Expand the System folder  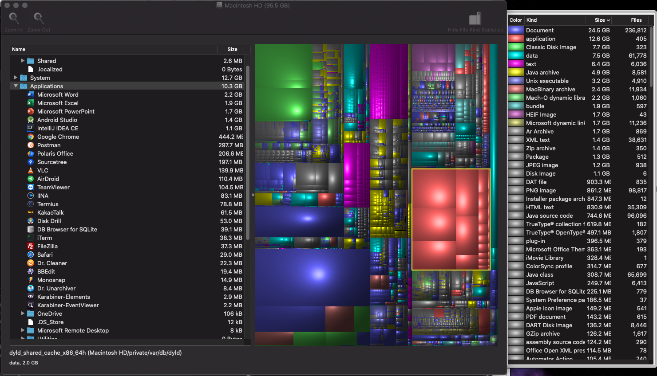click(16, 78)
